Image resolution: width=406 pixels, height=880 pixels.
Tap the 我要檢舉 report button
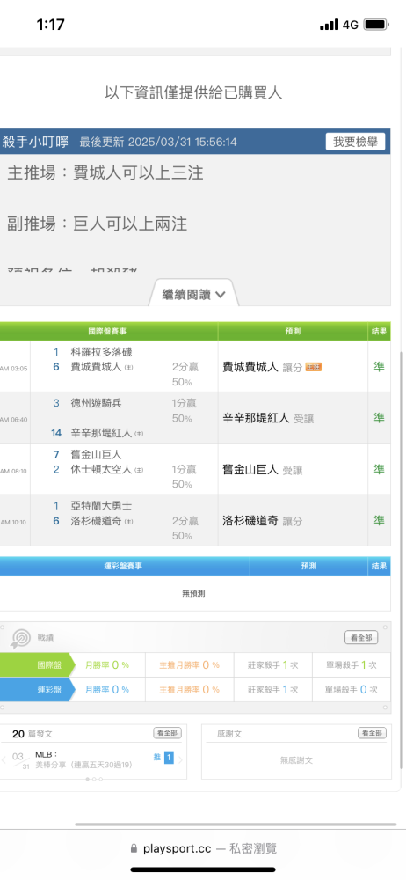(355, 142)
